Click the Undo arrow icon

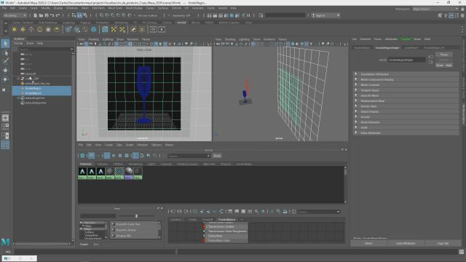coord(52,15)
